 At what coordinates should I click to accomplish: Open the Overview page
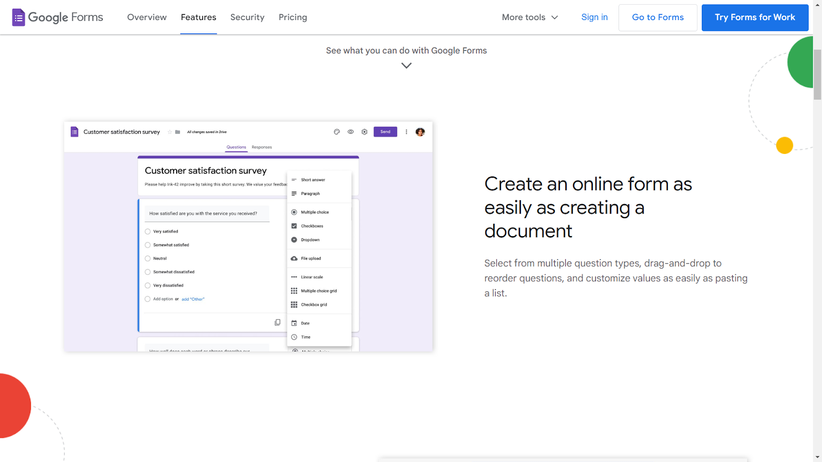point(147,17)
